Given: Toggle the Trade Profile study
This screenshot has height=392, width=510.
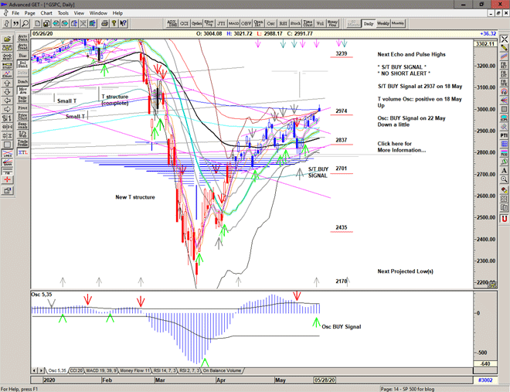Looking at the screenshot, I should (x=22, y=142).
